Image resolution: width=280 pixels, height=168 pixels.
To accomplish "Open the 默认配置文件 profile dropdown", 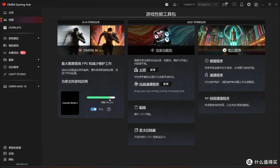I will (x=208, y=4).
